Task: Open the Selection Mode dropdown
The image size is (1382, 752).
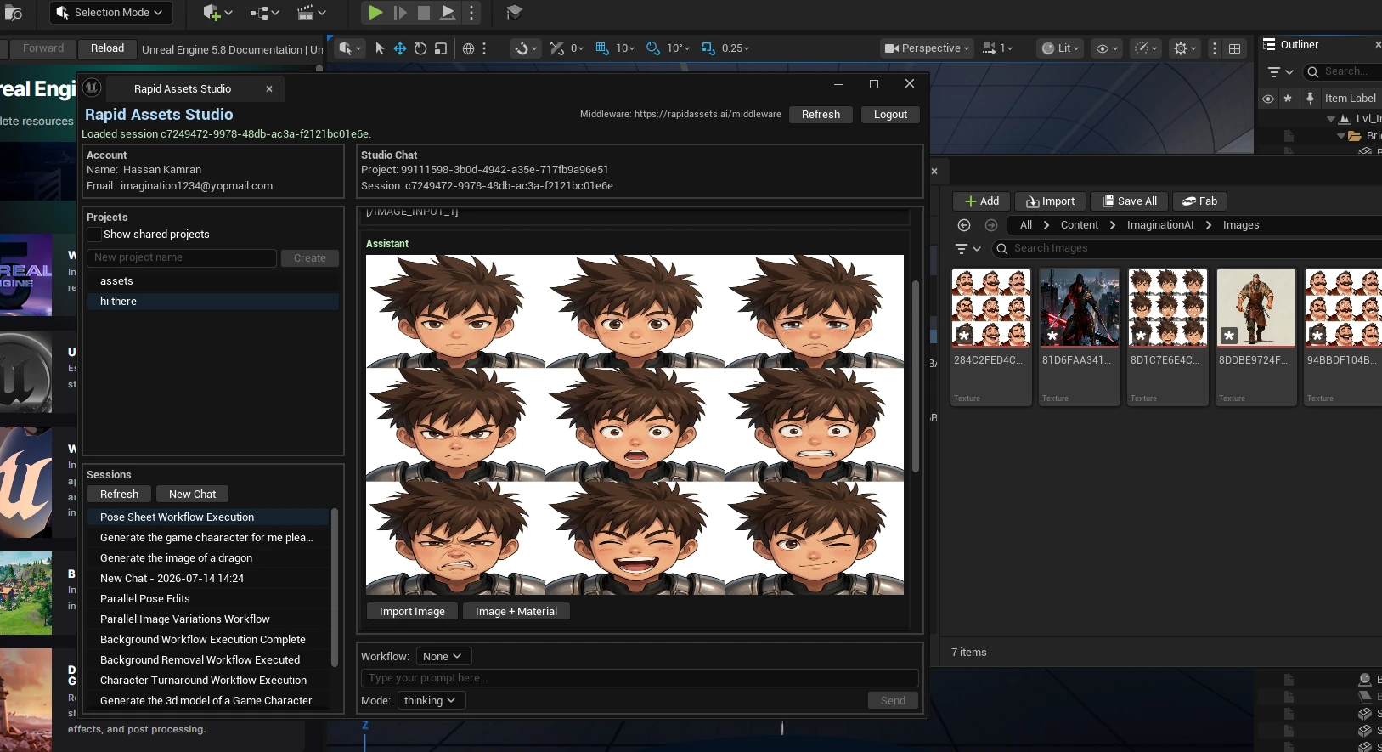Action: pyautogui.click(x=110, y=13)
